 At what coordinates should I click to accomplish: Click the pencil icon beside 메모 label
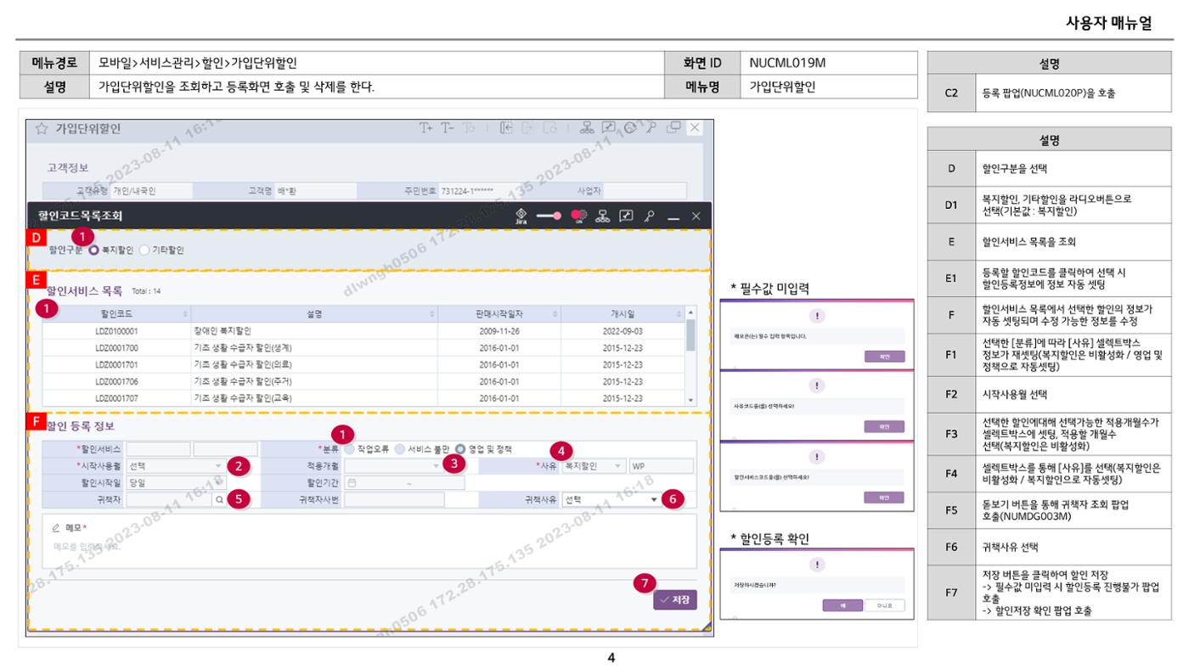(x=56, y=528)
